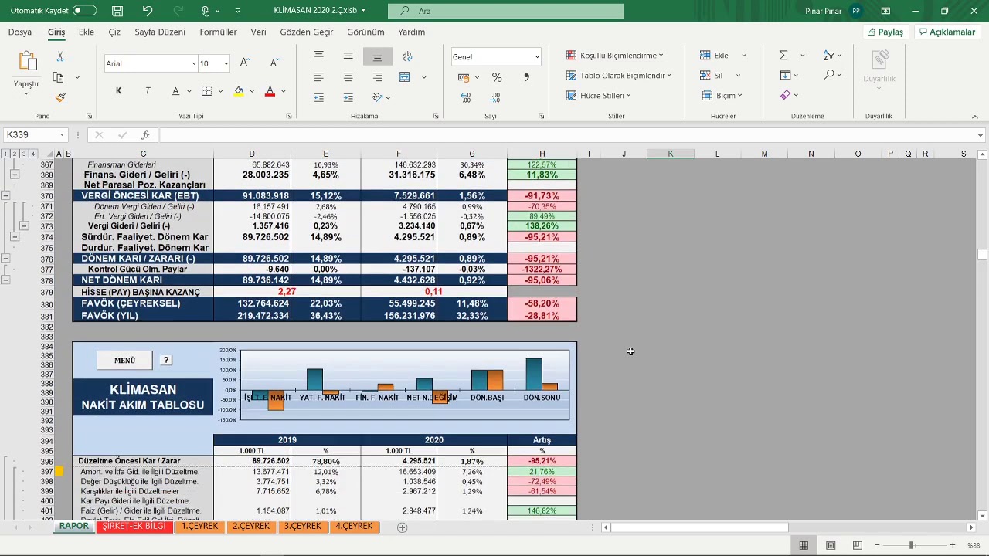Increase indent in Hizalama group
This screenshot has height=556, width=989.
[x=348, y=97]
